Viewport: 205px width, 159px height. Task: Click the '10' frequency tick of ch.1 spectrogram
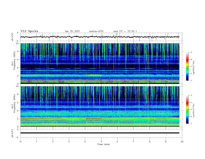pos(18,43)
